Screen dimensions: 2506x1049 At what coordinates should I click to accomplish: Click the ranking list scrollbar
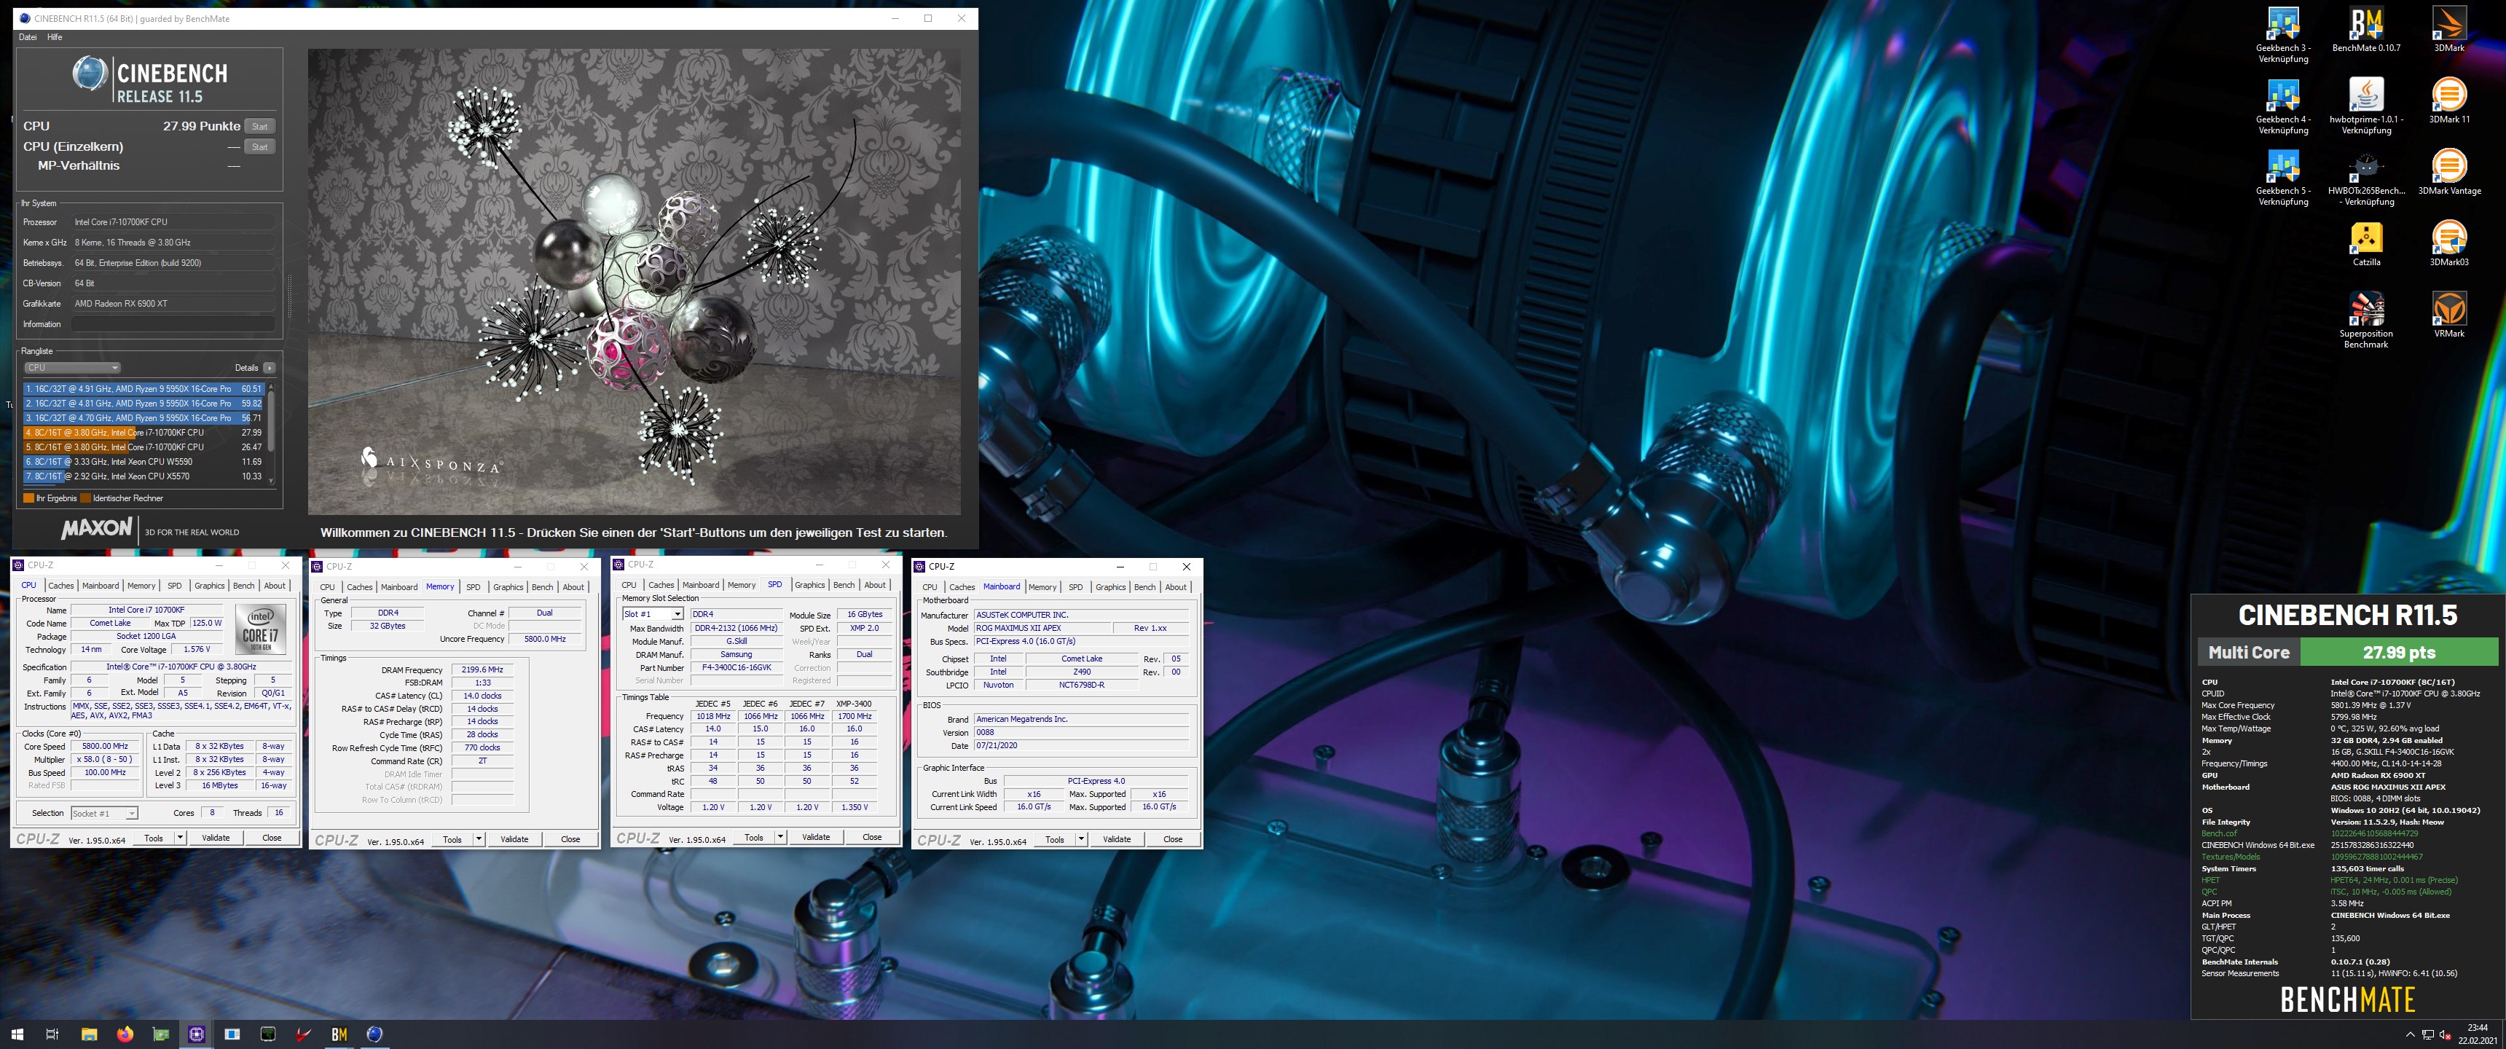[270, 433]
